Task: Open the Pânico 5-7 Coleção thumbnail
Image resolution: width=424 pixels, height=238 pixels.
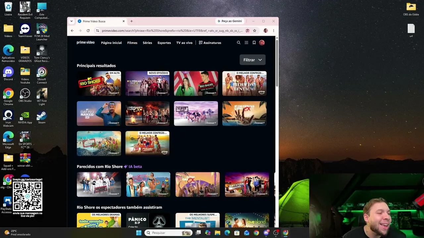Action: (148, 220)
